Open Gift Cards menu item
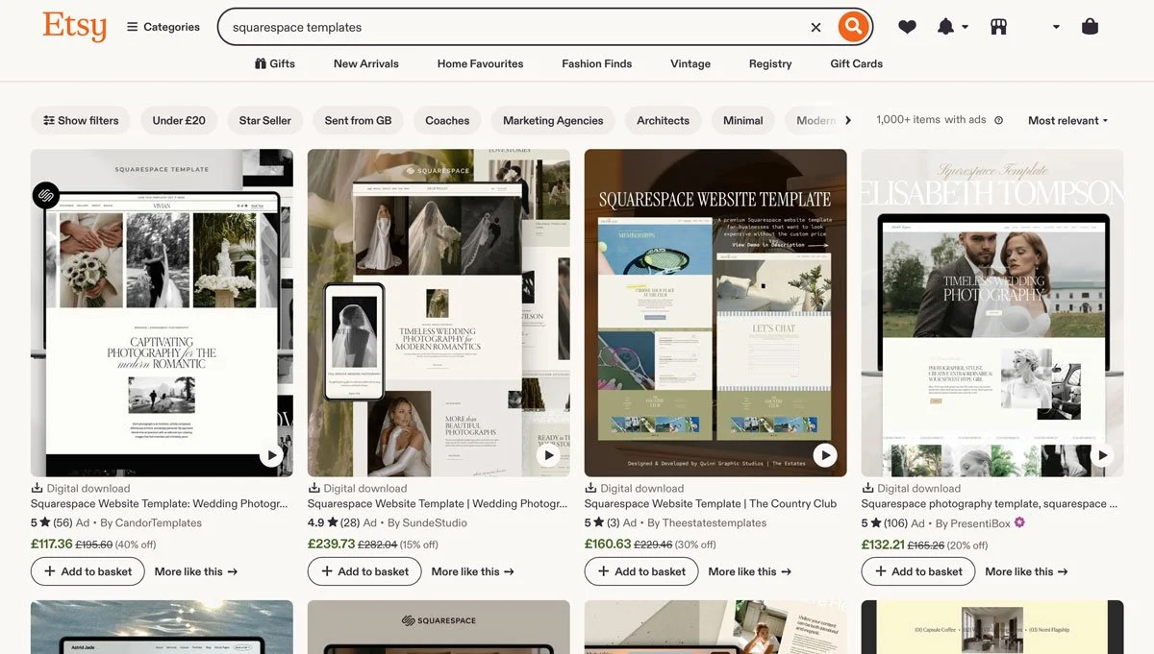The width and height of the screenshot is (1154, 654). coord(856,63)
